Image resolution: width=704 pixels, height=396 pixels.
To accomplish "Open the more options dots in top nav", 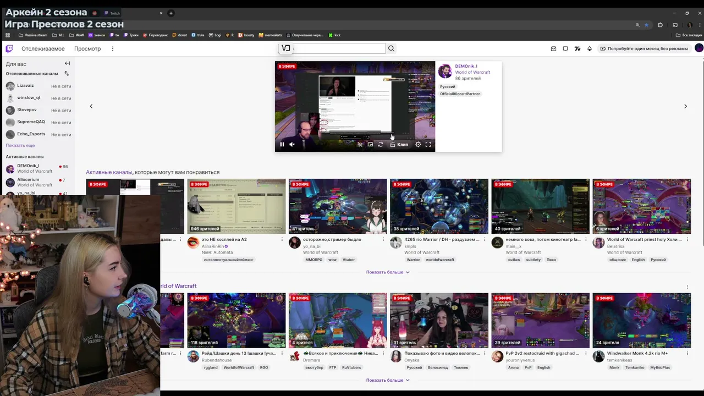I will 113,48.
